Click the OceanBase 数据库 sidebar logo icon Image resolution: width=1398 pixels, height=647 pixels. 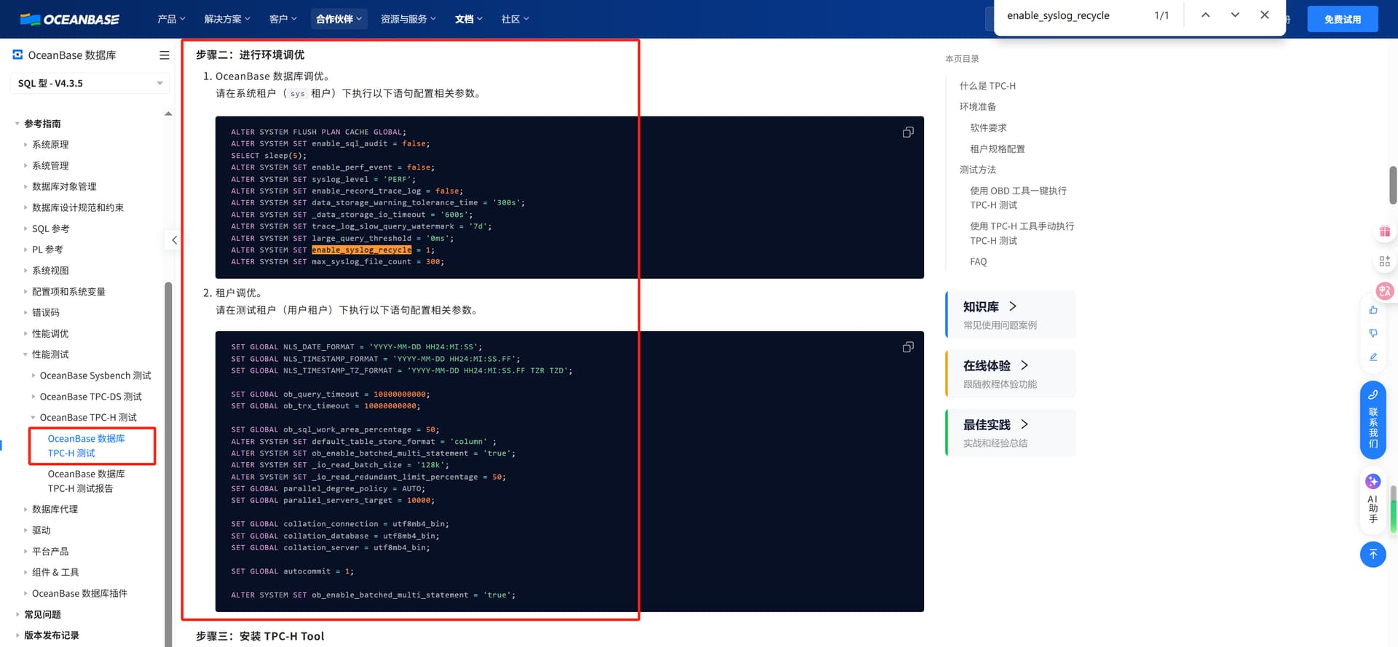[17, 55]
